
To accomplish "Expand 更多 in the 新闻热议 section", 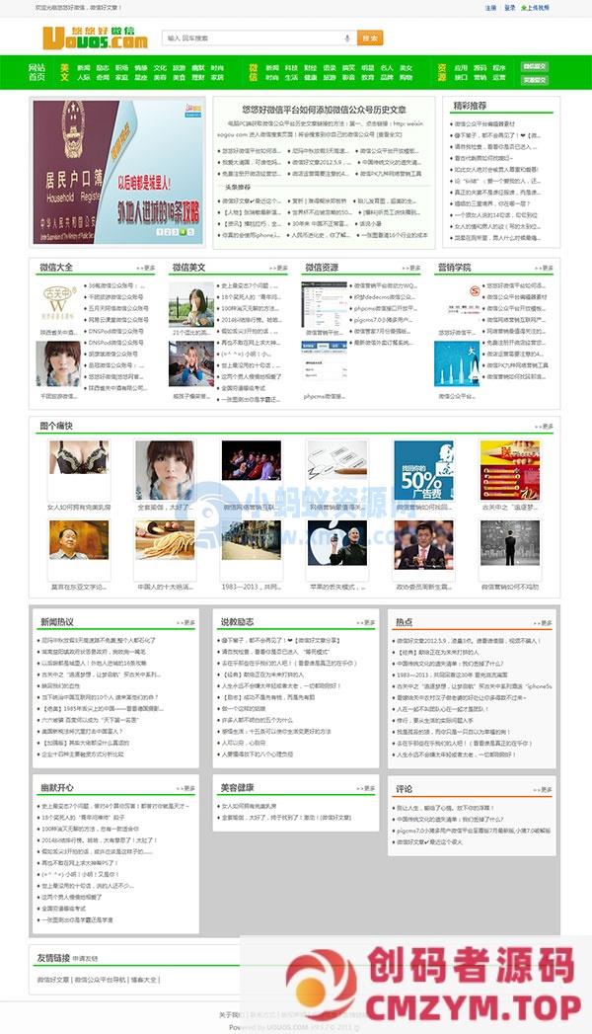I will click(x=185, y=623).
